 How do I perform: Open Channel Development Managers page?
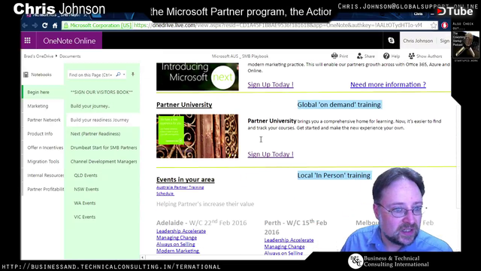coord(103,161)
